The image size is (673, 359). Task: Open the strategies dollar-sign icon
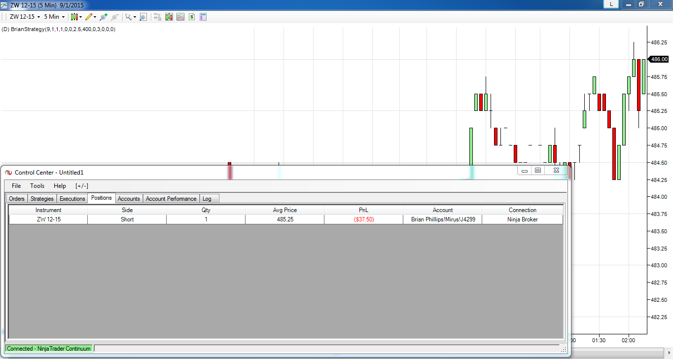tap(192, 17)
